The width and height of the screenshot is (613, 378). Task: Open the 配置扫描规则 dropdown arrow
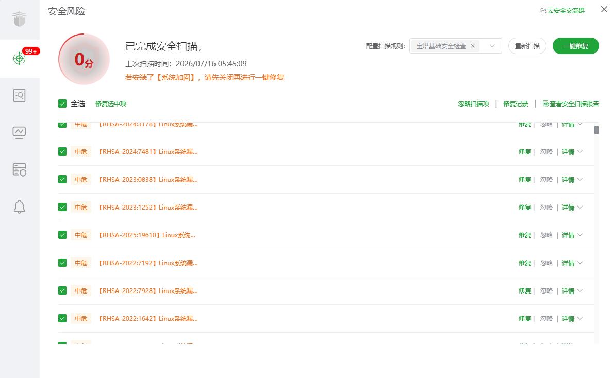[x=492, y=46]
